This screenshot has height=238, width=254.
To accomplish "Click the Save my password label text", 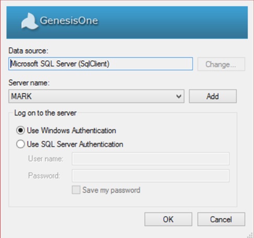I will click(111, 190).
